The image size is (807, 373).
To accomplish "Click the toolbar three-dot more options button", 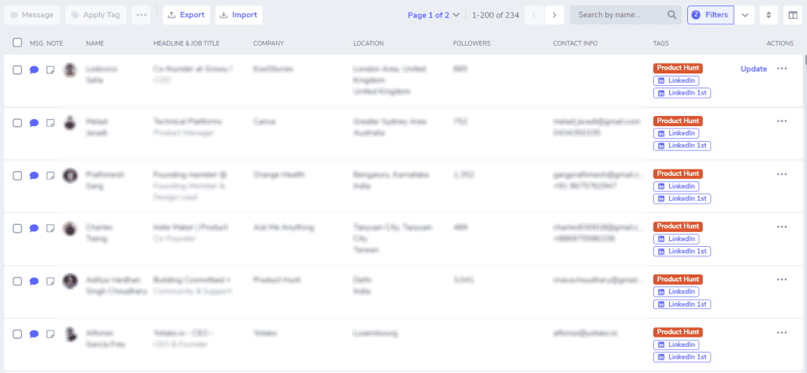I will tap(142, 15).
